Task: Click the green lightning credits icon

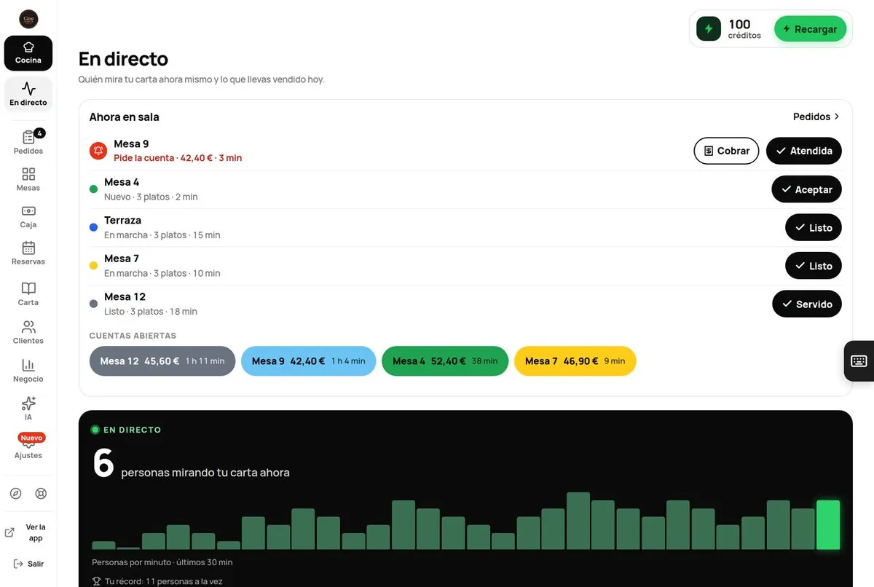Action: (709, 29)
